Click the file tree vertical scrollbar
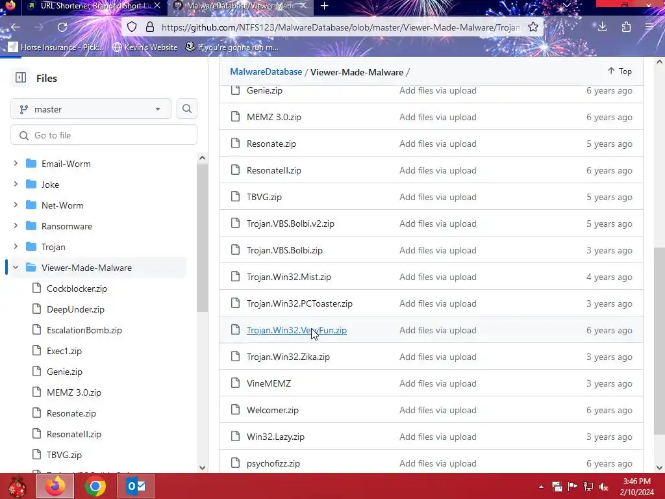 203,239
